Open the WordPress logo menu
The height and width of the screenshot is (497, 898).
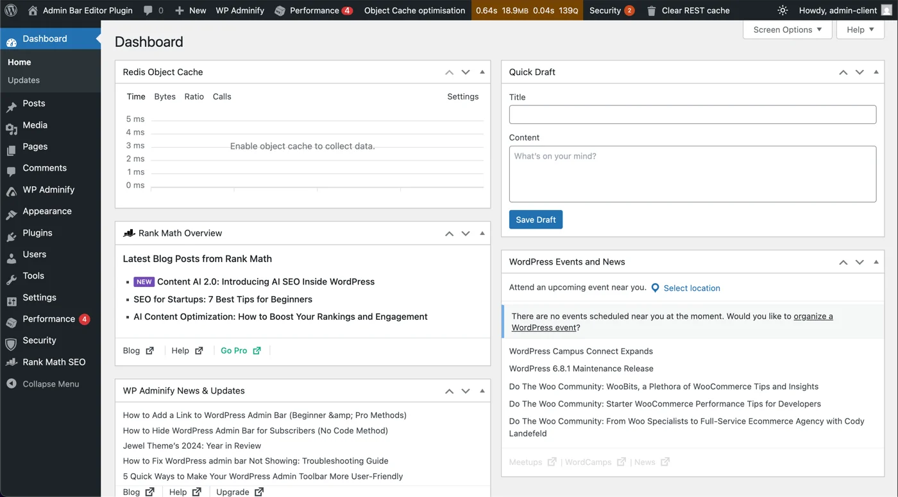11,10
